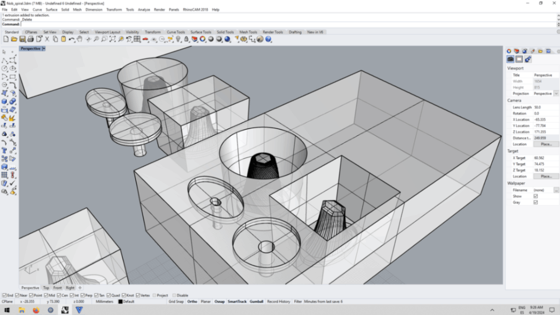This screenshot has height=315, width=560.
Task: Open File Explorer from the taskbar
Action: click(22, 310)
